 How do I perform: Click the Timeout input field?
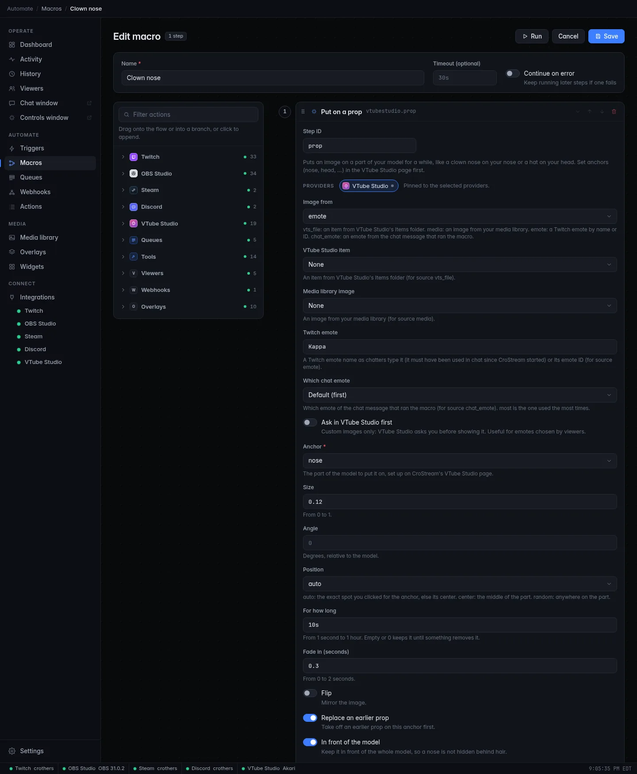(464, 78)
